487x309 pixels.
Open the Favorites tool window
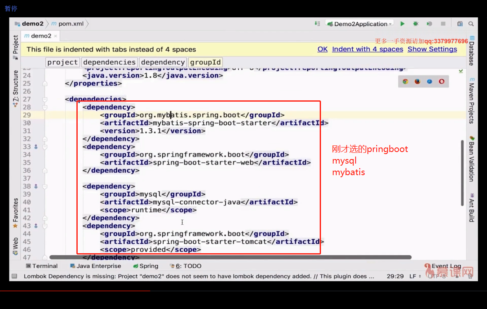coord(15,213)
